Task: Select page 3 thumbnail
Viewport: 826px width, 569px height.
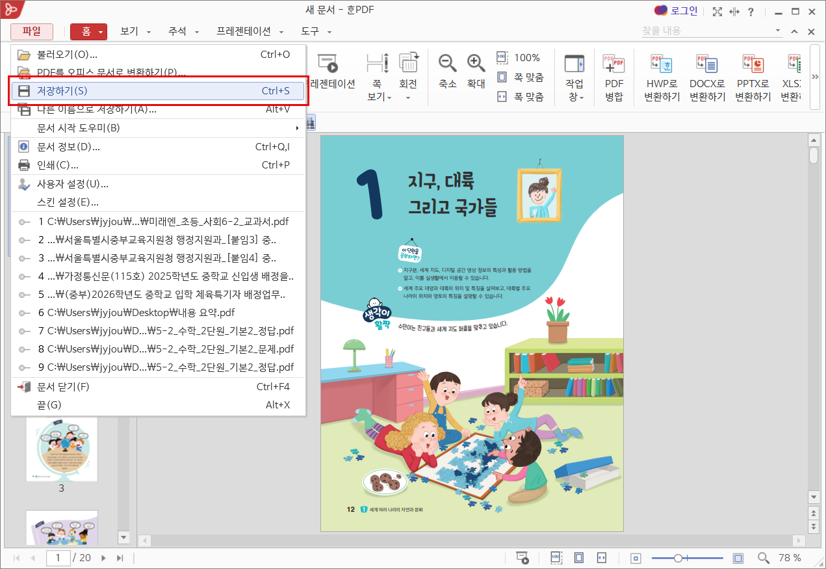Action: coord(62,451)
